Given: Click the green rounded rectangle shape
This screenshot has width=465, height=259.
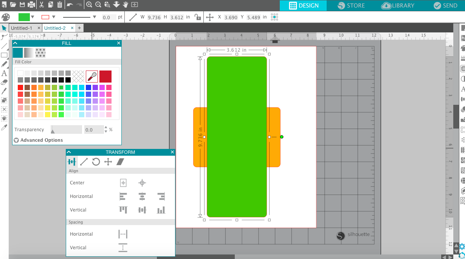Looking at the screenshot, I should [x=237, y=137].
